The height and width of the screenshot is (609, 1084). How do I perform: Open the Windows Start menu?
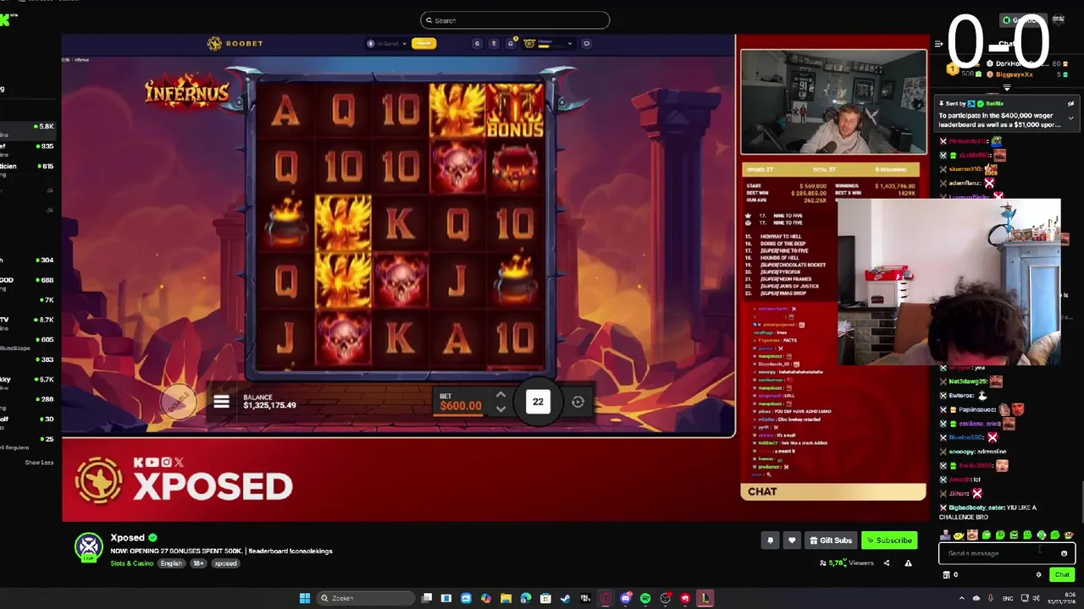point(305,598)
